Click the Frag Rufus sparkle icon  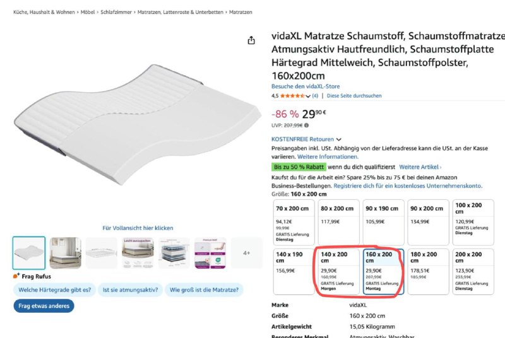(x=16, y=276)
